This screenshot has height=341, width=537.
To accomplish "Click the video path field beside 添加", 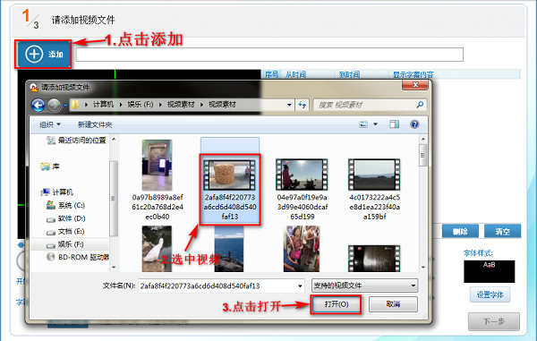I will 269,55.
